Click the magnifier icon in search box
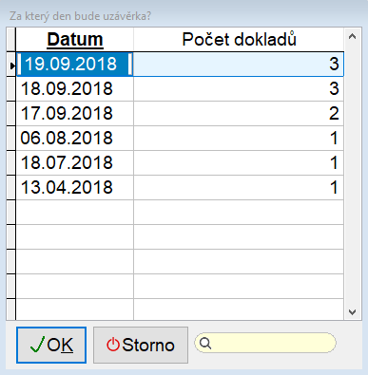This screenshot has height=375, width=368. (x=205, y=343)
